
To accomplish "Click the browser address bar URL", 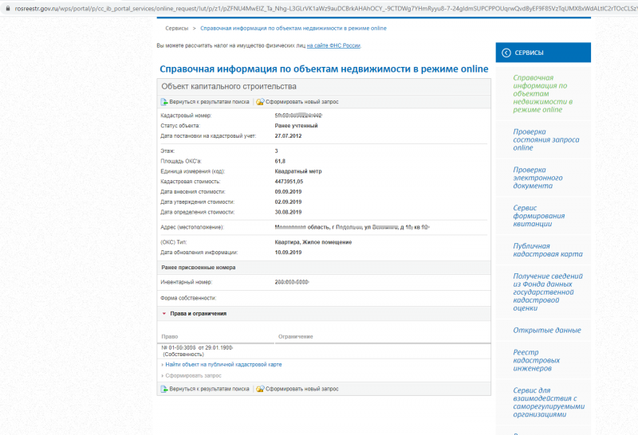I will coord(325,8).
